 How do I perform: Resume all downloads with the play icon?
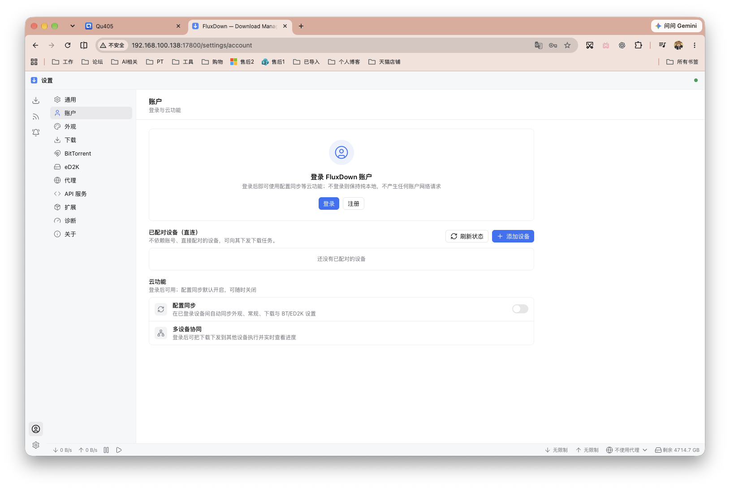[119, 450]
